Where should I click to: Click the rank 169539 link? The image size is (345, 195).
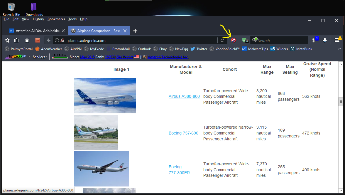click(x=110, y=57)
